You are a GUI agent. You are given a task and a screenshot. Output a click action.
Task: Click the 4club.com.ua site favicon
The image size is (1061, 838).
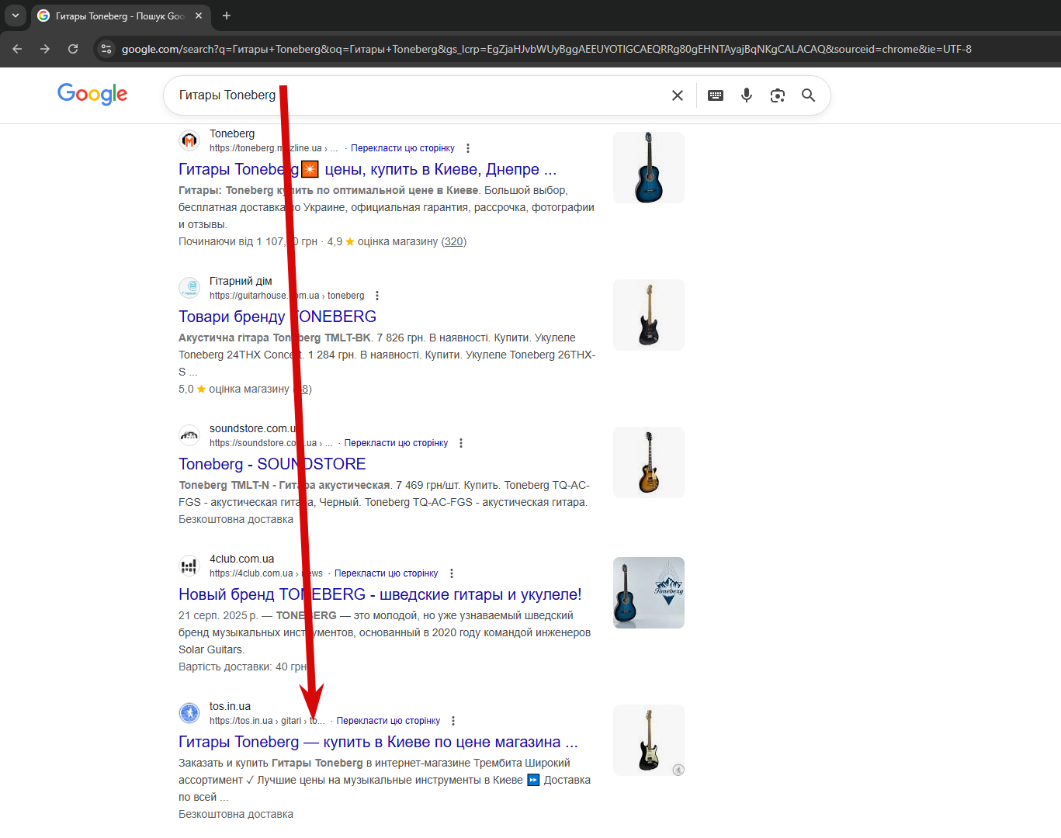[189, 566]
